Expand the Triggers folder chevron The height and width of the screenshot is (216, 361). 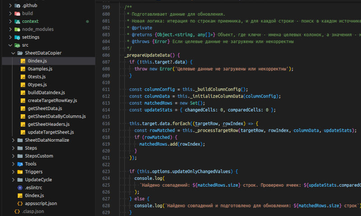point(13,172)
